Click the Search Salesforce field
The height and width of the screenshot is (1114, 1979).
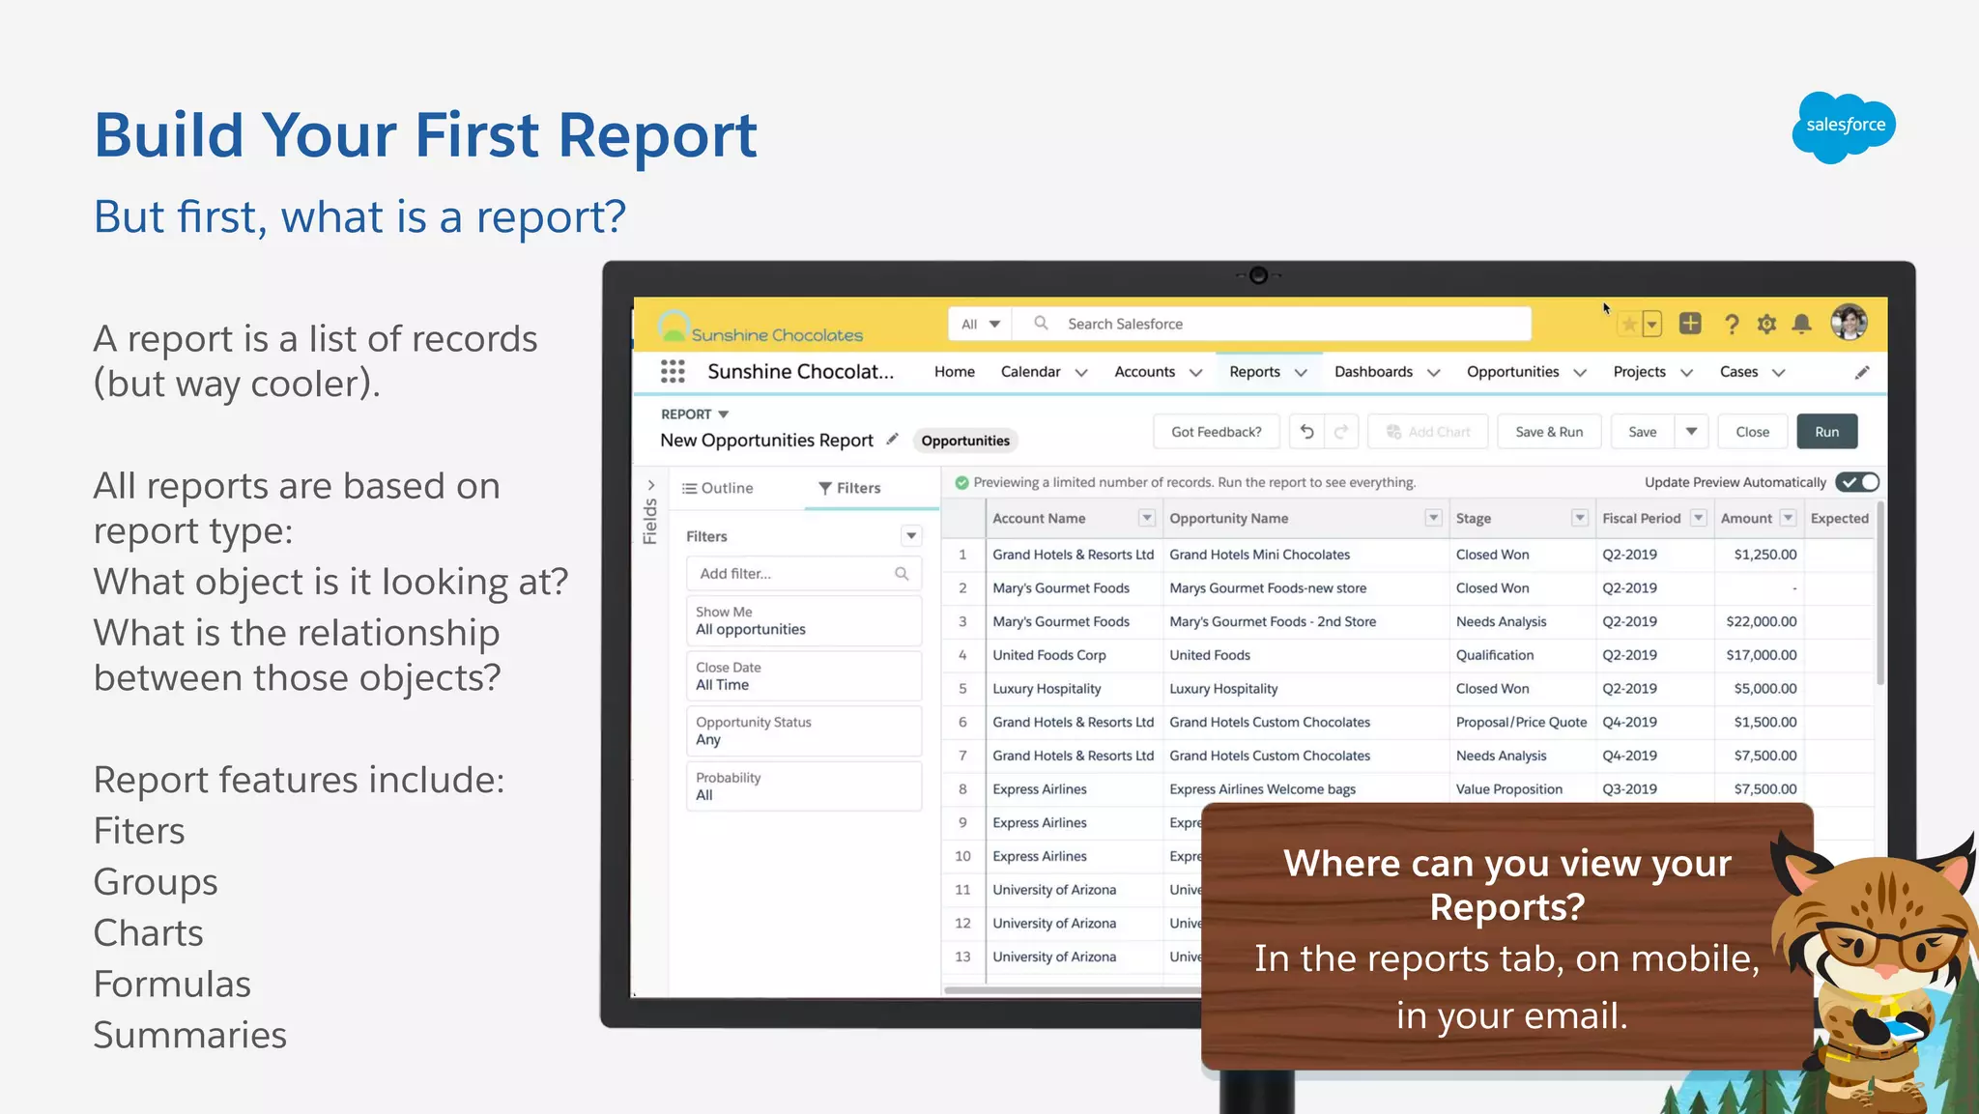click(1272, 325)
